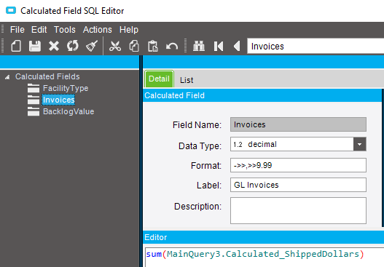The width and height of the screenshot is (384, 267).
Task: Click the Delete X toolbar icon
Action: [x=54, y=46]
